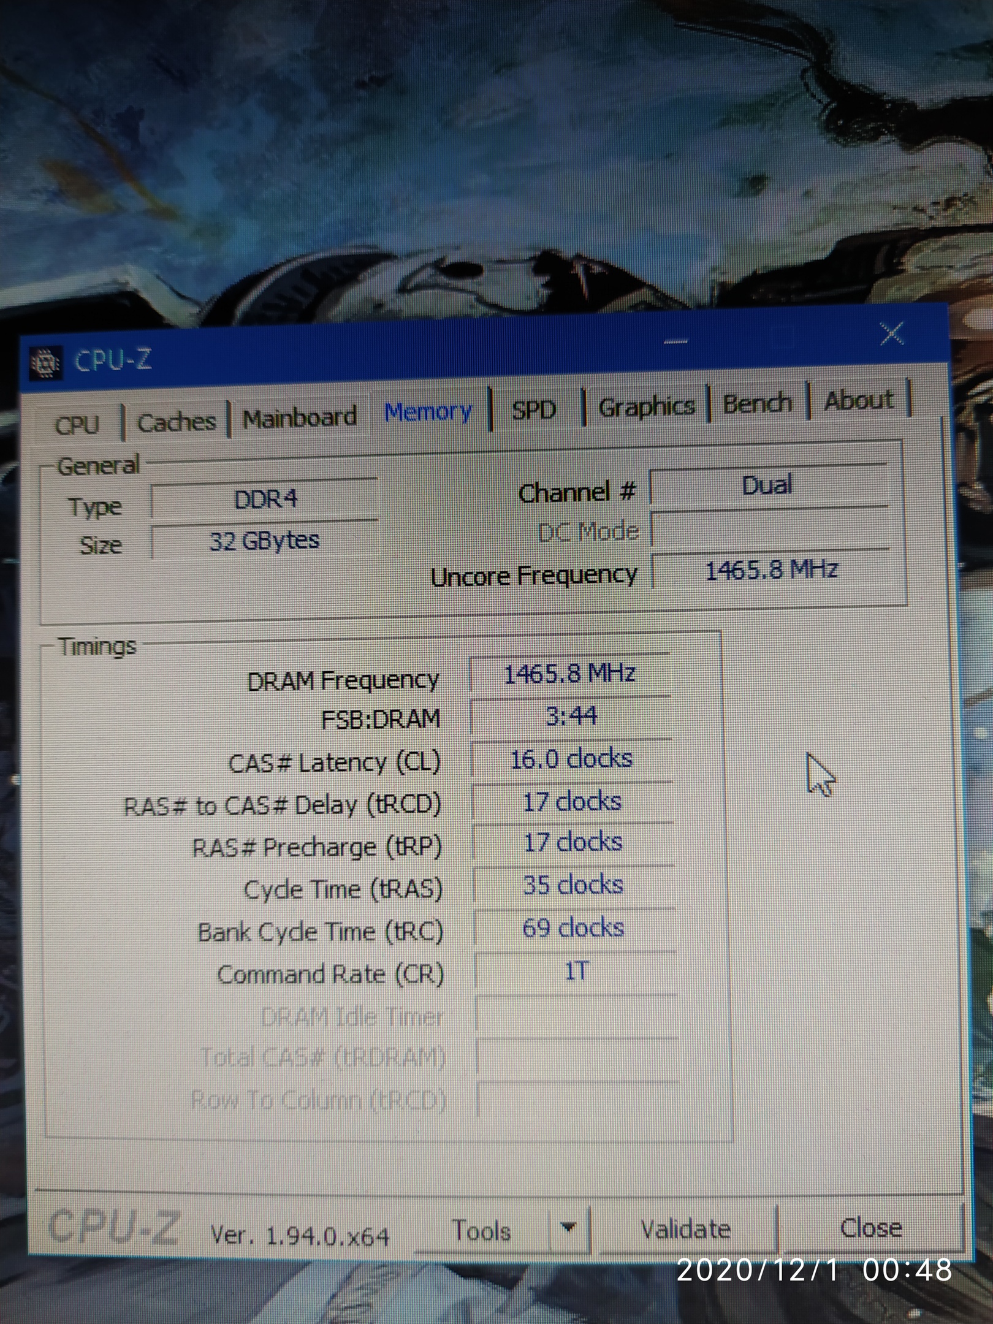Close CPU-Z using title bar X
Image resolution: width=993 pixels, height=1324 pixels.
(x=892, y=334)
